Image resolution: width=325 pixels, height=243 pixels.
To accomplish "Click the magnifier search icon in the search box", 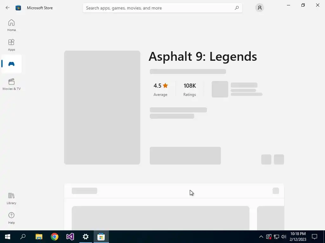I will click(237, 8).
